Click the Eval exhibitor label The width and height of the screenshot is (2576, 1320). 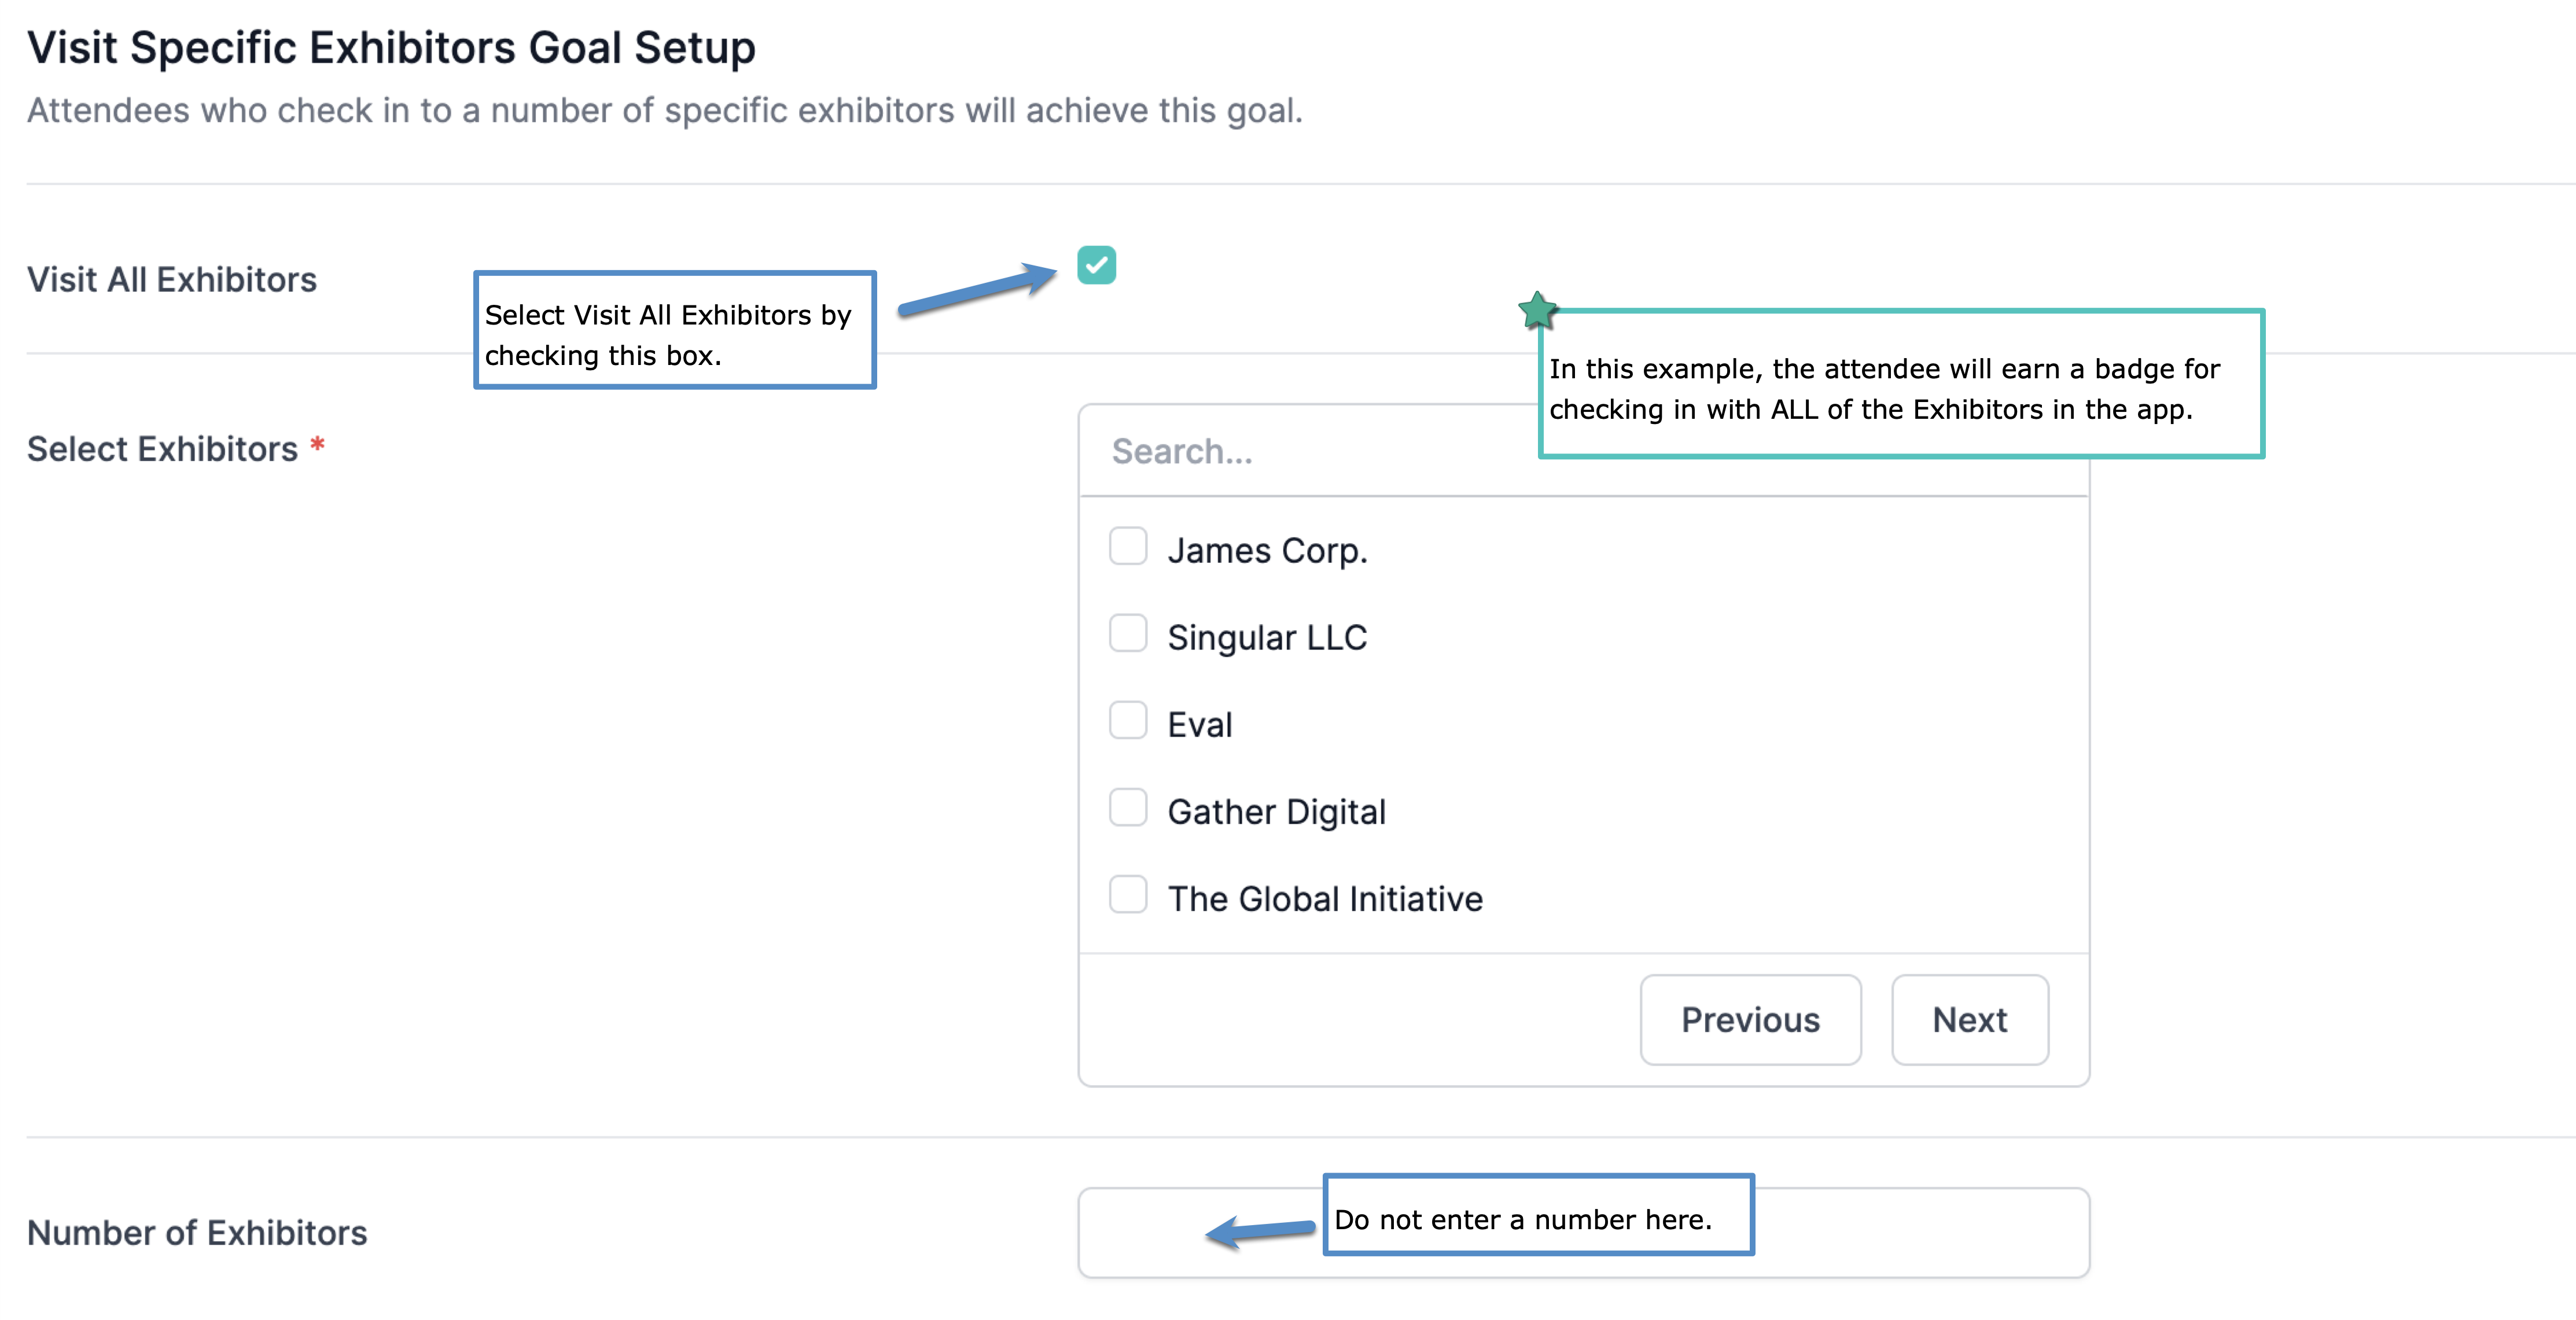[1200, 725]
